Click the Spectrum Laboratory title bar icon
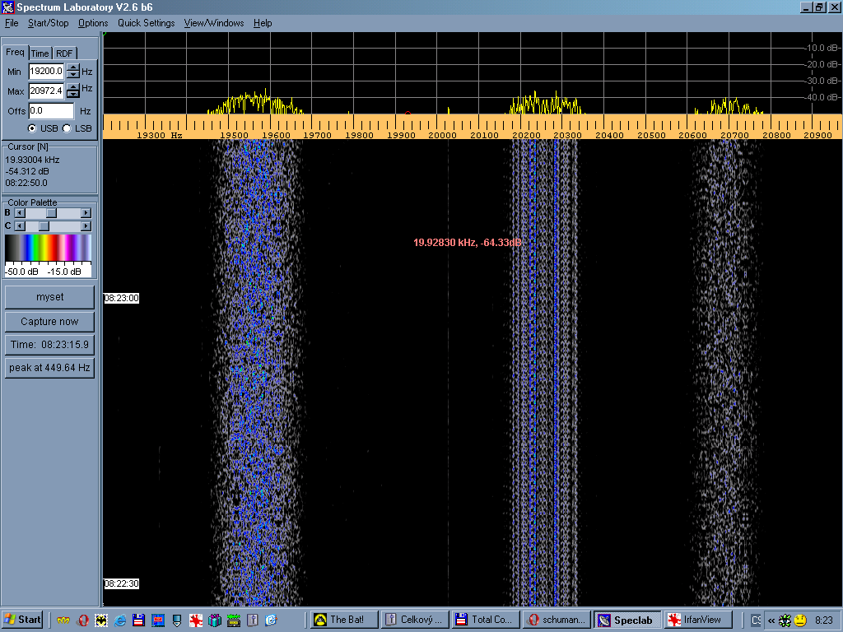The width and height of the screenshot is (843, 632). click(x=8, y=7)
